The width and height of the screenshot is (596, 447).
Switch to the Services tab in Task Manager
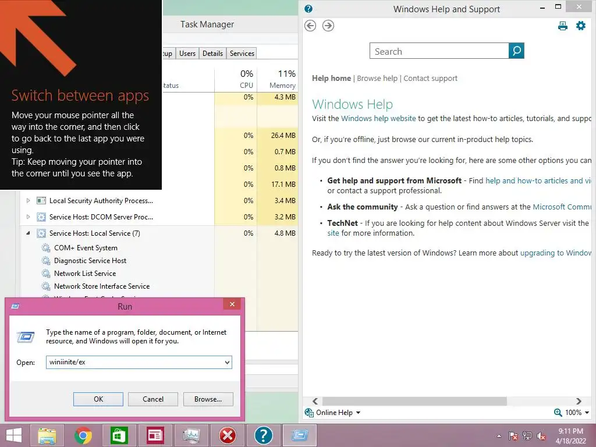pos(242,53)
